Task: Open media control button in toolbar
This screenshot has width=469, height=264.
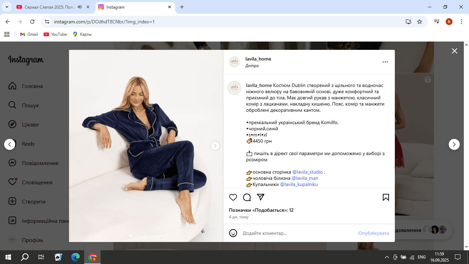Action: tap(437, 22)
